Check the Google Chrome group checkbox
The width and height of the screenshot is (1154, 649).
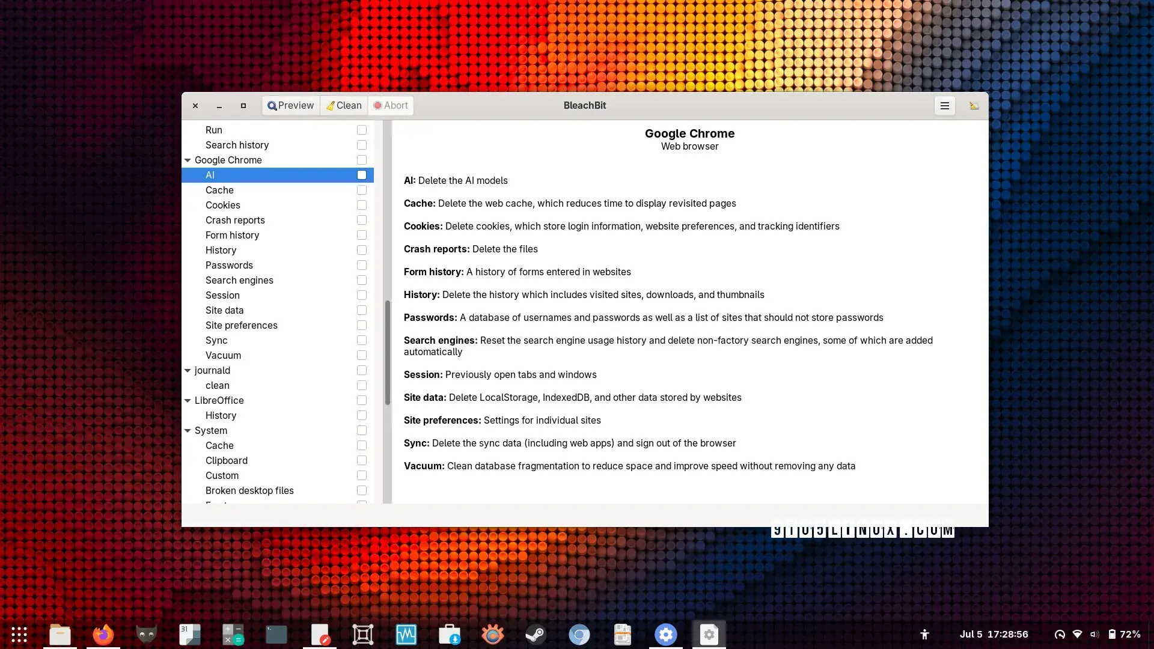pyautogui.click(x=362, y=160)
